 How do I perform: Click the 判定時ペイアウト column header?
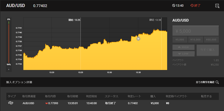pos(176,96)
